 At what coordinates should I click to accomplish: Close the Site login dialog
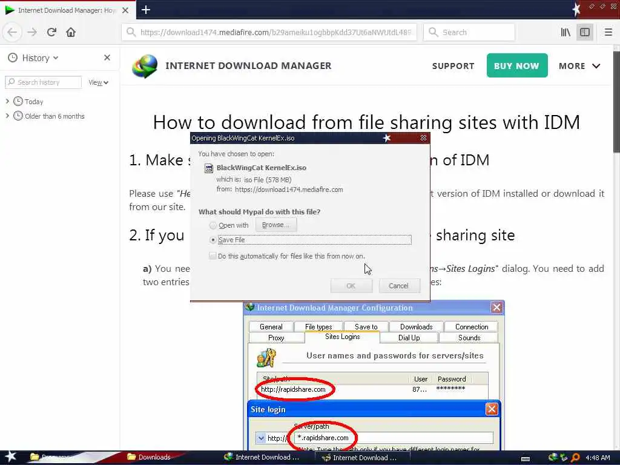click(x=492, y=409)
